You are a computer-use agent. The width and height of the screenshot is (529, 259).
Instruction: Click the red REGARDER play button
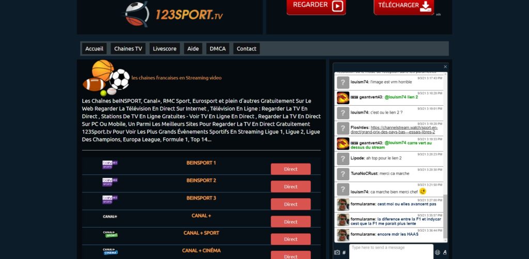click(316, 7)
